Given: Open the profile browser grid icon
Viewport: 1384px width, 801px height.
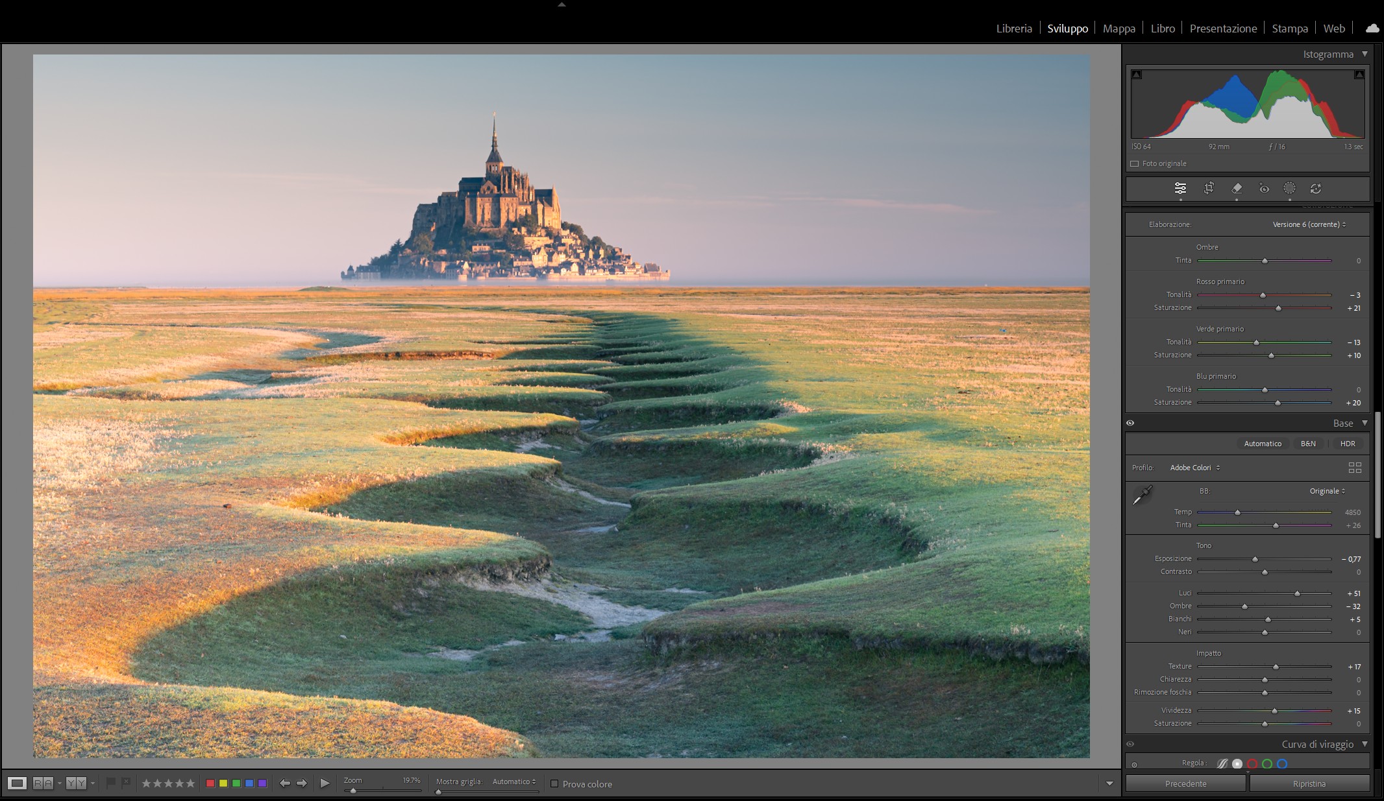Looking at the screenshot, I should [x=1355, y=468].
